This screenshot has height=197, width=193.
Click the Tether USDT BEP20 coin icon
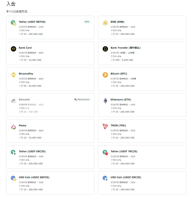point(14,23)
